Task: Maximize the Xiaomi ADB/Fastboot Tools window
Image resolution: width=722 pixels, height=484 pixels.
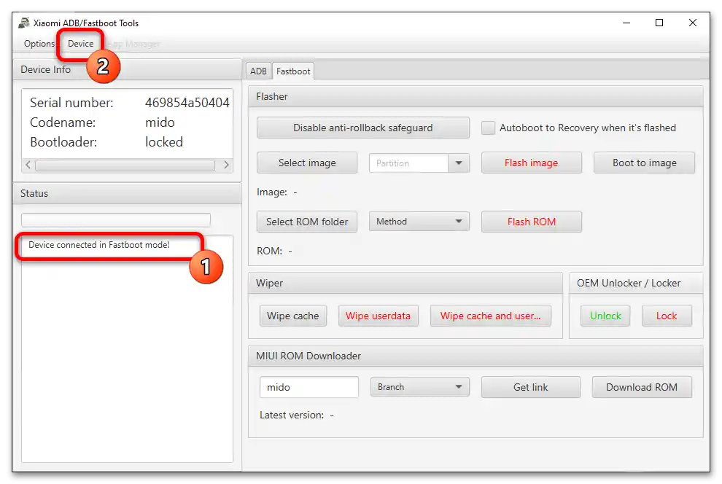Action: (659, 23)
